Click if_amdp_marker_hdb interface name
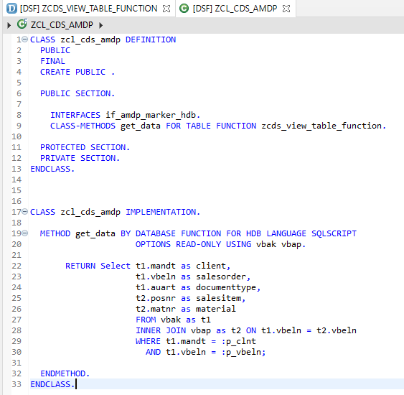 tap(151, 115)
